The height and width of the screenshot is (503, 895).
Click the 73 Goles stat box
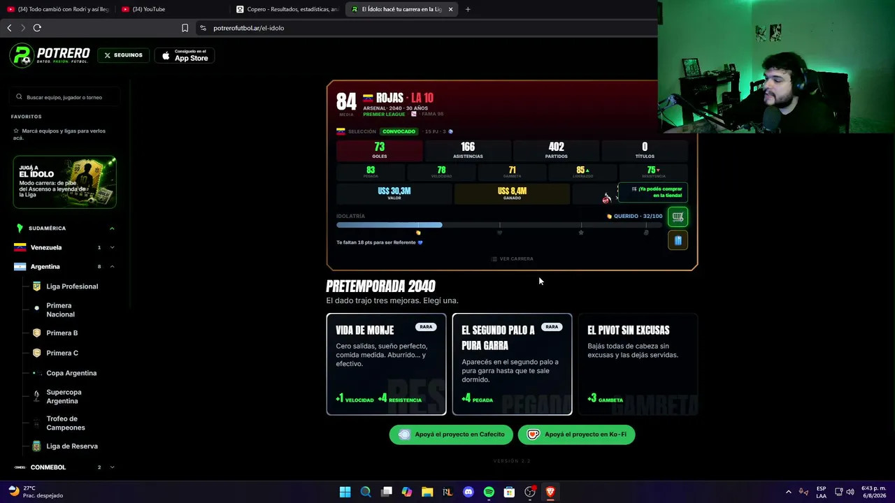380,150
